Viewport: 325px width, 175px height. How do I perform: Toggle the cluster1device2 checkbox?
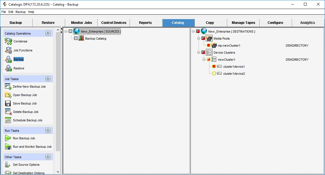click(x=214, y=74)
